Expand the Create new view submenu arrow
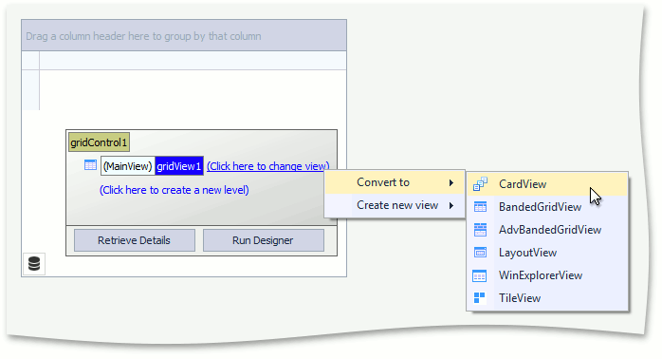This screenshot has height=359, width=662. pos(451,205)
